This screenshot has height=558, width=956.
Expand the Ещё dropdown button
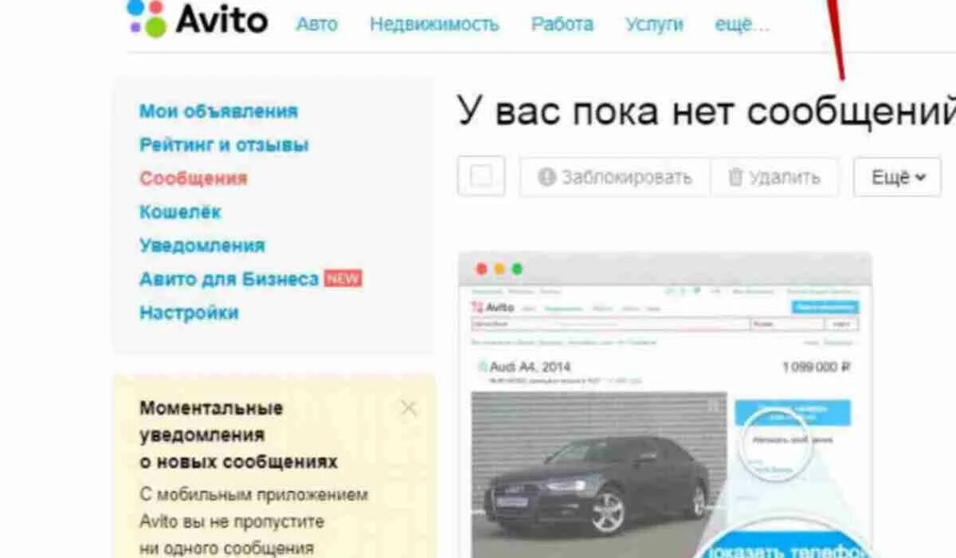[x=897, y=177]
